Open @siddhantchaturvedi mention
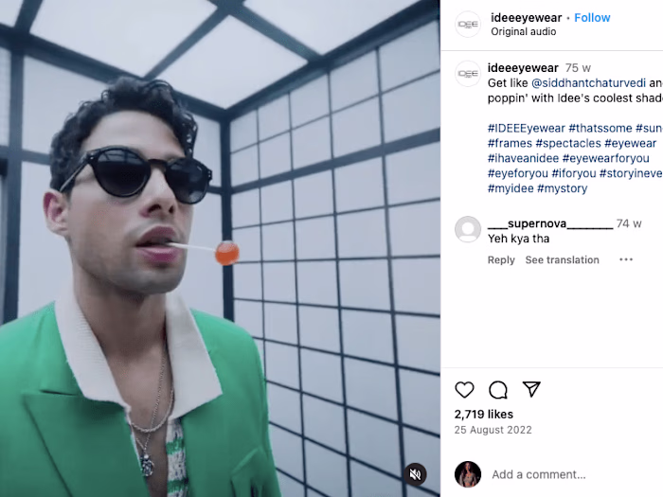Viewport: 663px width, 497px height. [x=588, y=83]
